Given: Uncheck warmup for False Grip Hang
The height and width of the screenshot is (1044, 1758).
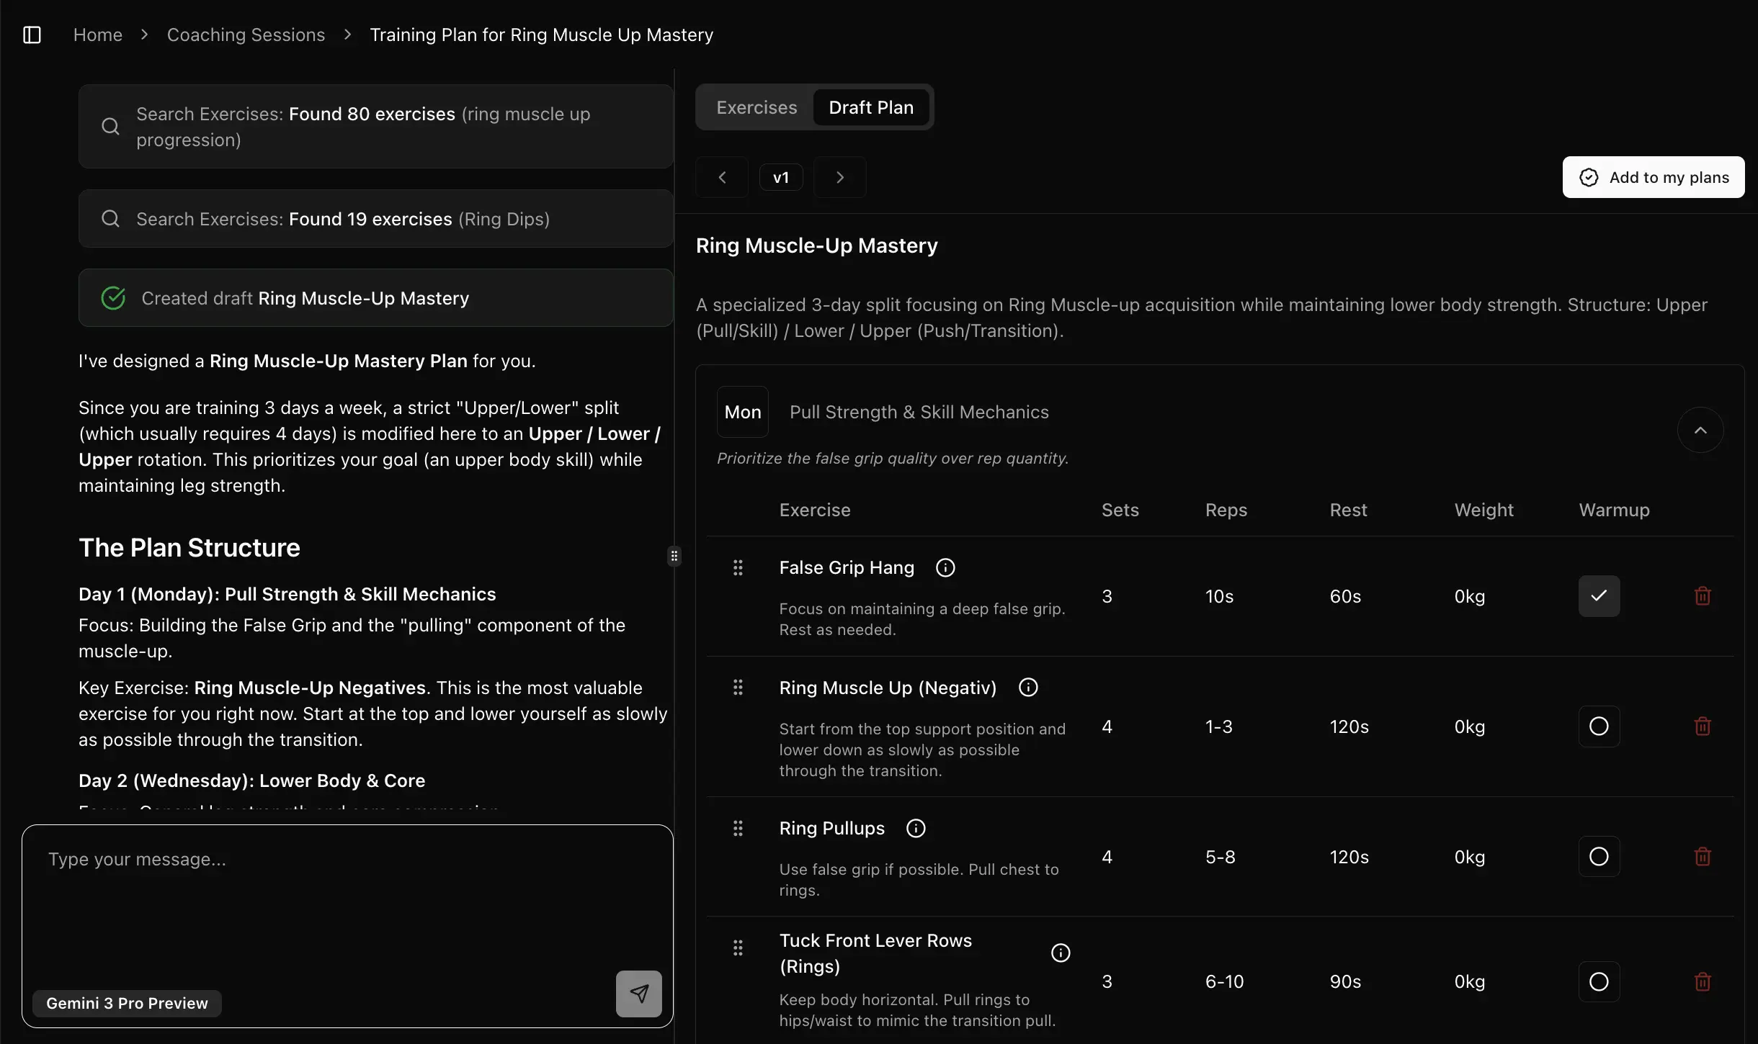Looking at the screenshot, I should point(1599,596).
